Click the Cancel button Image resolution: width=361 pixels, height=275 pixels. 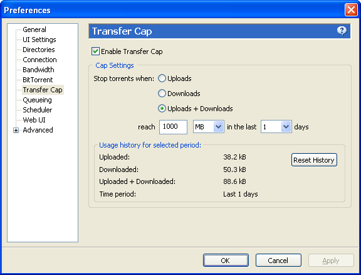[278, 260]
